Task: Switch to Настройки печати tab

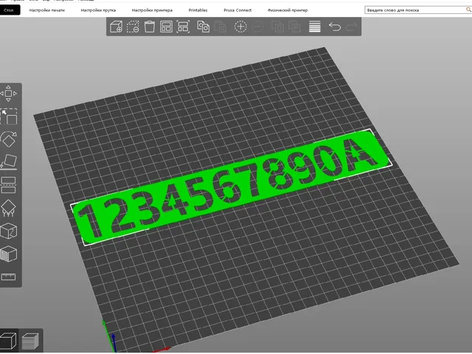Action: coord(47,10)
